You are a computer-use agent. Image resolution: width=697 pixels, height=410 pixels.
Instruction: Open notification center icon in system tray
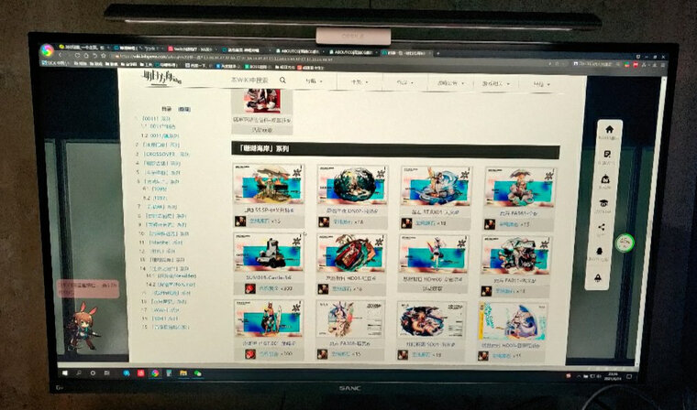(x=629, y=376)
